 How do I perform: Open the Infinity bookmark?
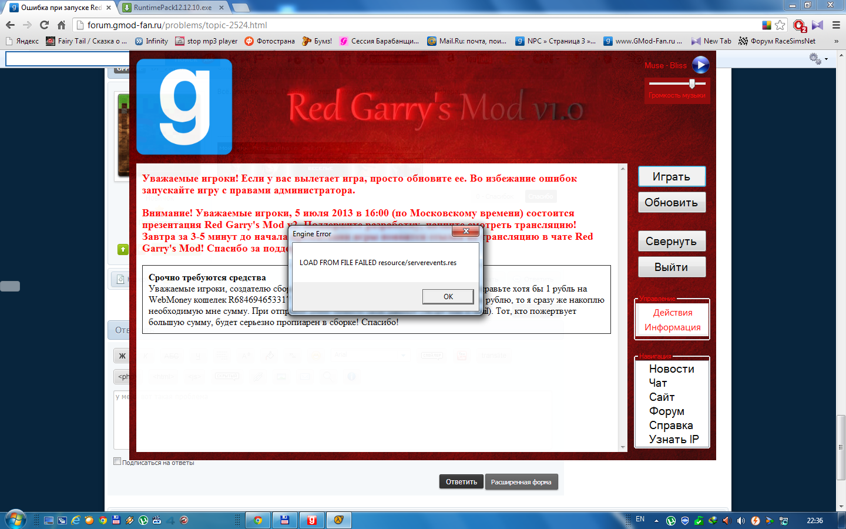click(x=152, y=41)
